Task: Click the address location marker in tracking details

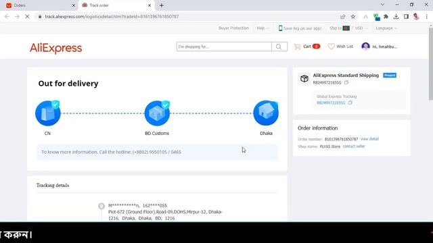Action: coord(101,206)
